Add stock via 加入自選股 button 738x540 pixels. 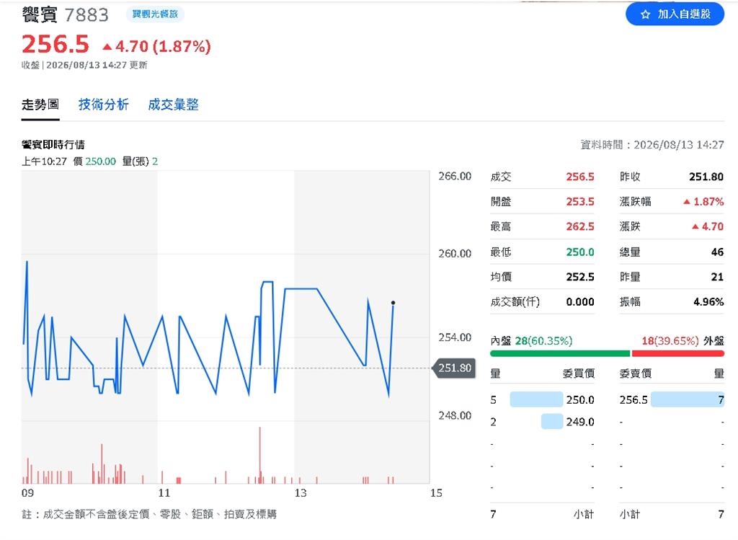point(675,14)
